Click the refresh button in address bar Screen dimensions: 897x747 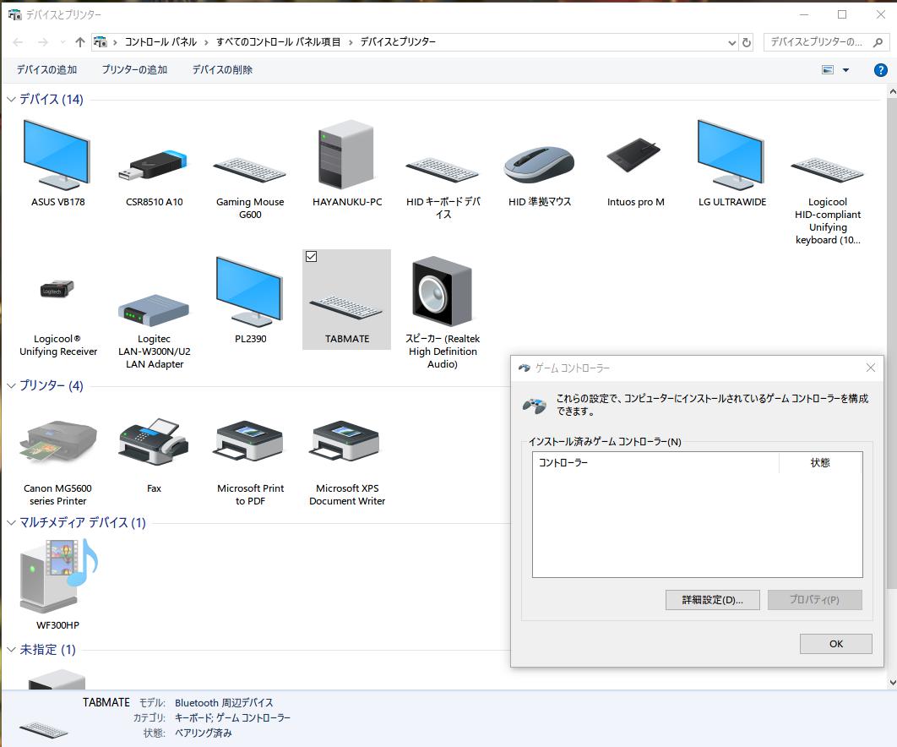coord(747,42)
